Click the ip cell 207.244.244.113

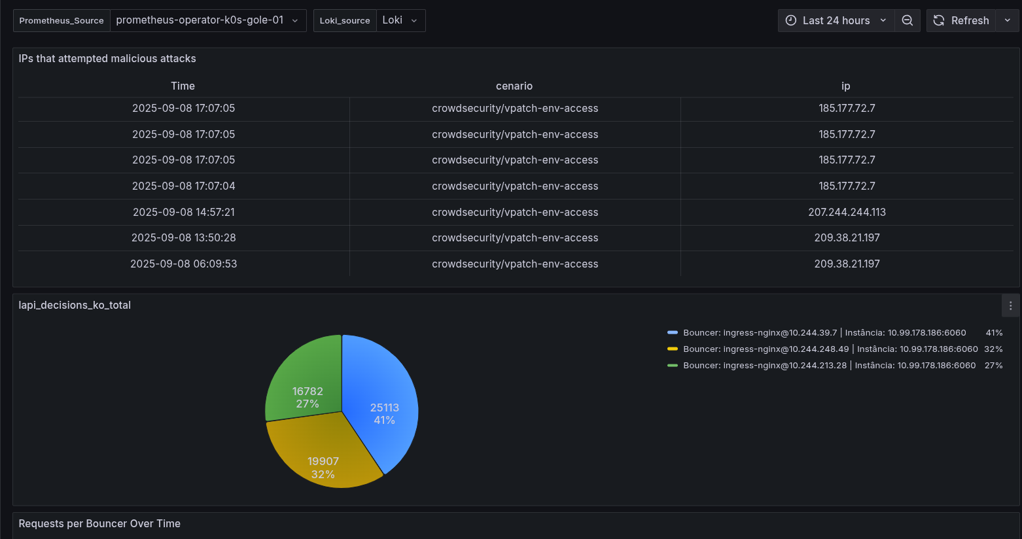(x=847, y=212)
